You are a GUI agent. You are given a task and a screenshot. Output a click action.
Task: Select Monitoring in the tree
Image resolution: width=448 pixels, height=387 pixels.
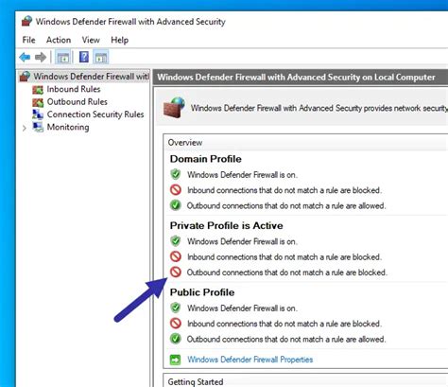coord(68,127)
